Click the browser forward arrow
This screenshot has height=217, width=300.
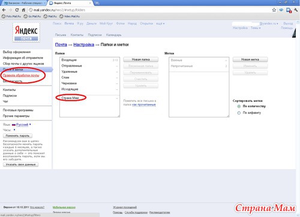(x=10, y=10)
